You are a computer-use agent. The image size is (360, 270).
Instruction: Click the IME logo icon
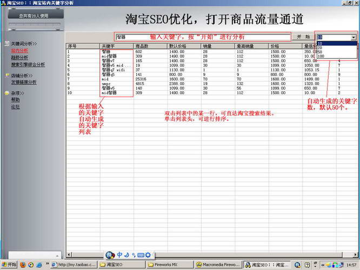click(x=110, y=255)
